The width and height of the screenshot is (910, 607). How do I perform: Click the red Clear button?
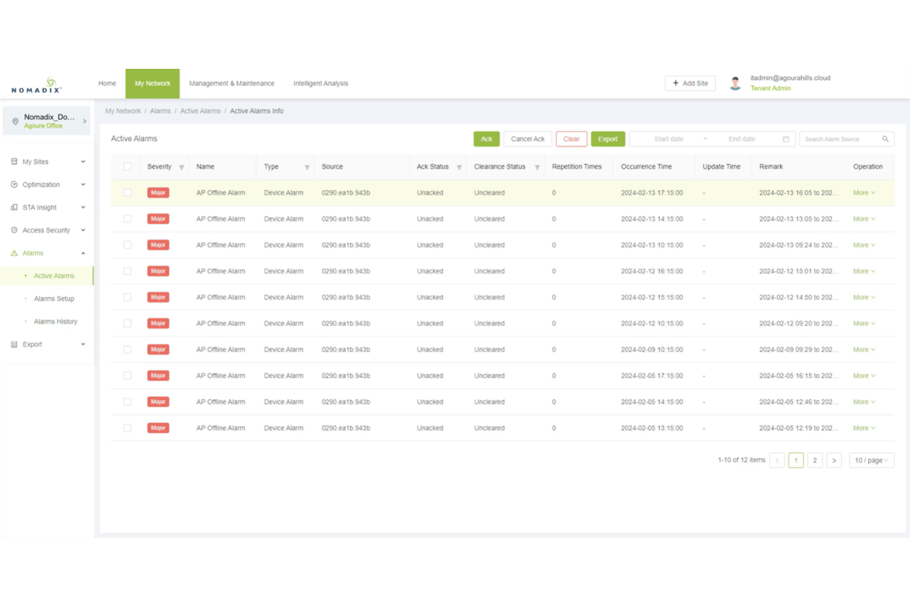pyautogui.click(x=571, y=139)
